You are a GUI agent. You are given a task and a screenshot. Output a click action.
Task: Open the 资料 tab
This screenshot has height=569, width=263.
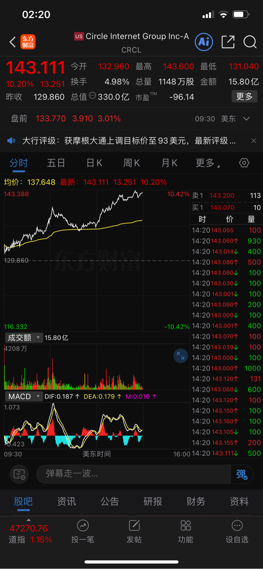pos(239,502)
